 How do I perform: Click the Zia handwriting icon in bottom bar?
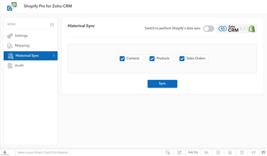pyautogui.click(x=206, y=152)
